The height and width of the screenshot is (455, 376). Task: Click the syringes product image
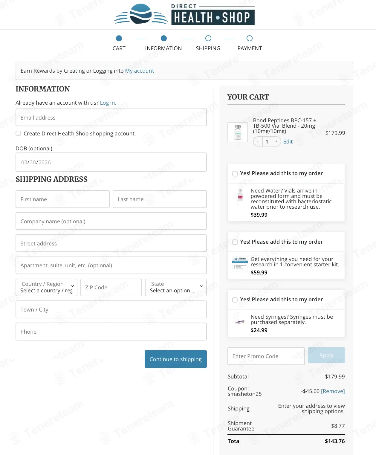(240, 322)
